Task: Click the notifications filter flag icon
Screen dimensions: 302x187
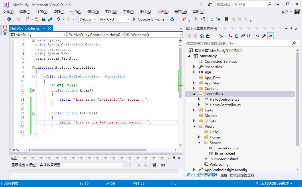Action: pos(201,4)
